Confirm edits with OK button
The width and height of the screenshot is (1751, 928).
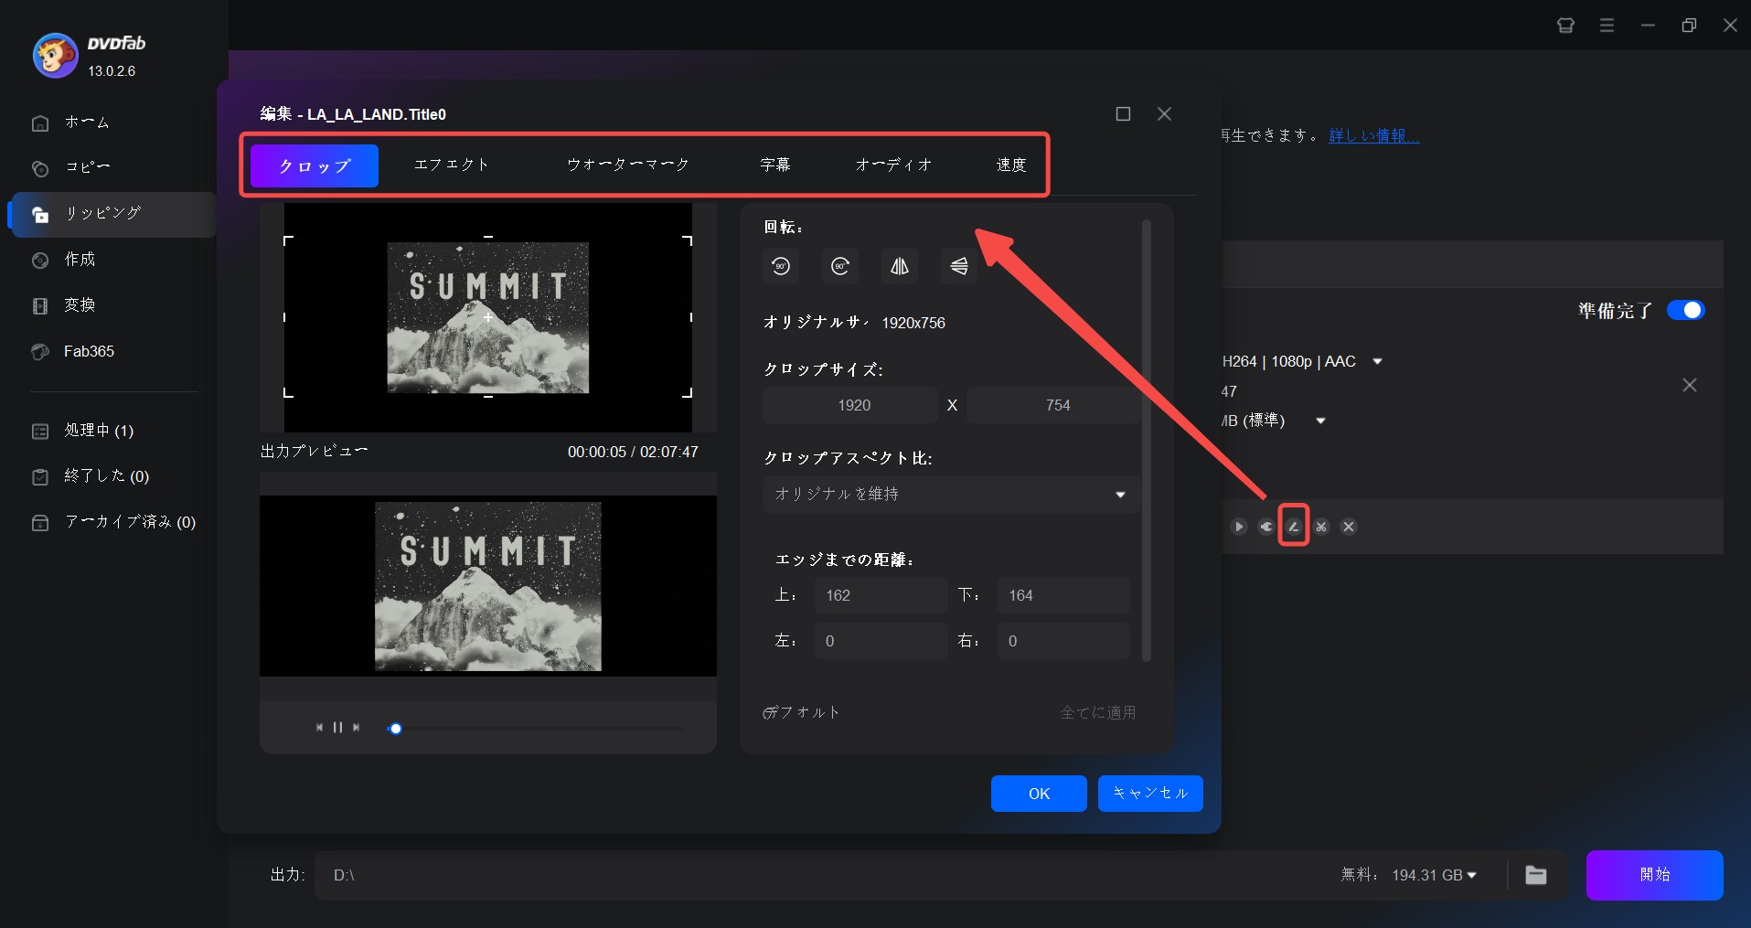1039,794
